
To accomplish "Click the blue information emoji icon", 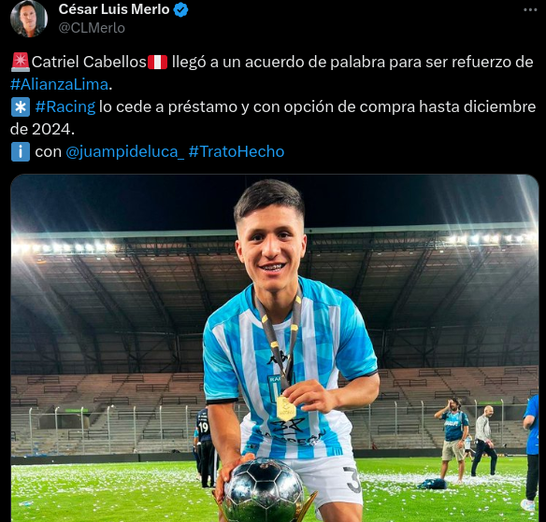I will 21,152.
